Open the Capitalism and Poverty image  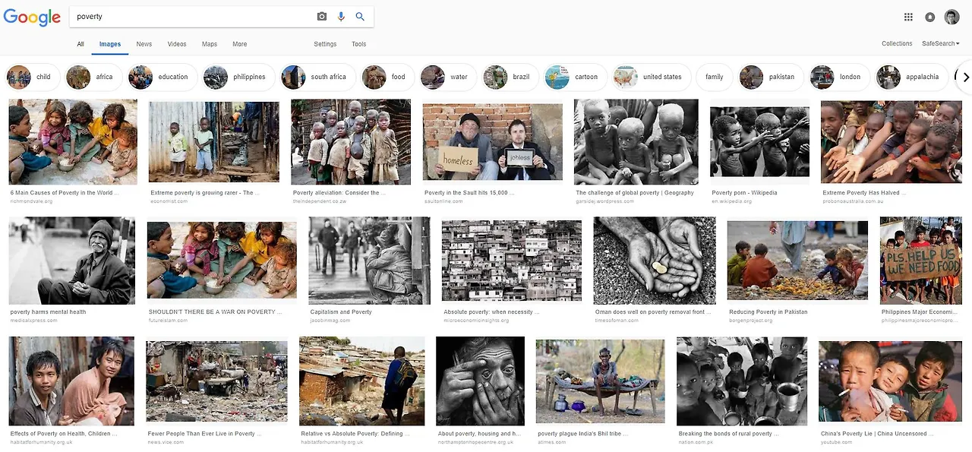370,261
